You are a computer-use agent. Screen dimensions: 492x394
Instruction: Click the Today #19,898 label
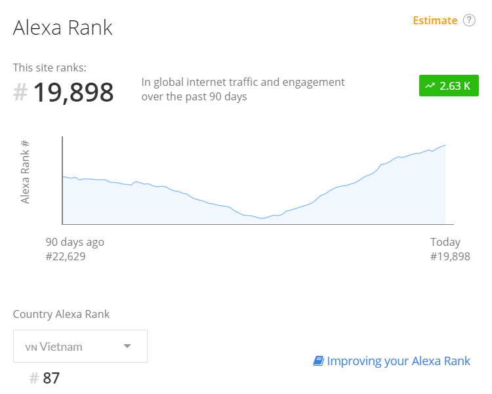(x=450, y=249)
